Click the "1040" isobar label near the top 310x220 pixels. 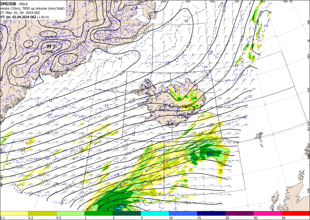pos(73,13)
